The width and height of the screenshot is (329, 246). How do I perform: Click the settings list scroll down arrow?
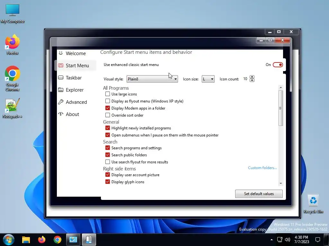(281, 184)
